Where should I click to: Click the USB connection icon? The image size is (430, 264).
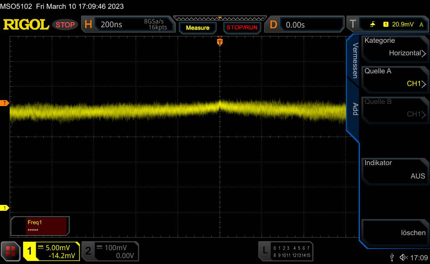[x=392, y=257]
